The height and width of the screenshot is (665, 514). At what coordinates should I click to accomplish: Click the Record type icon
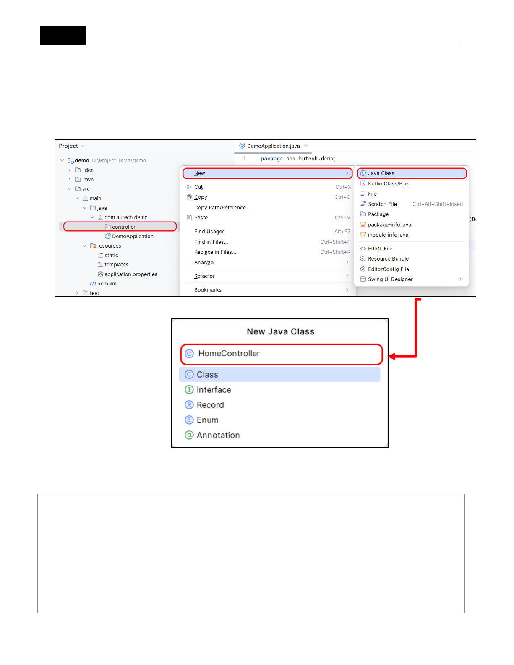click(x=189, y=405)
